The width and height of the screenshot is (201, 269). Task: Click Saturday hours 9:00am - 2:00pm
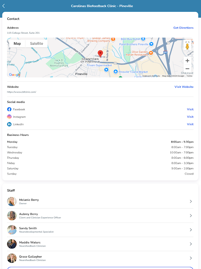182,168
